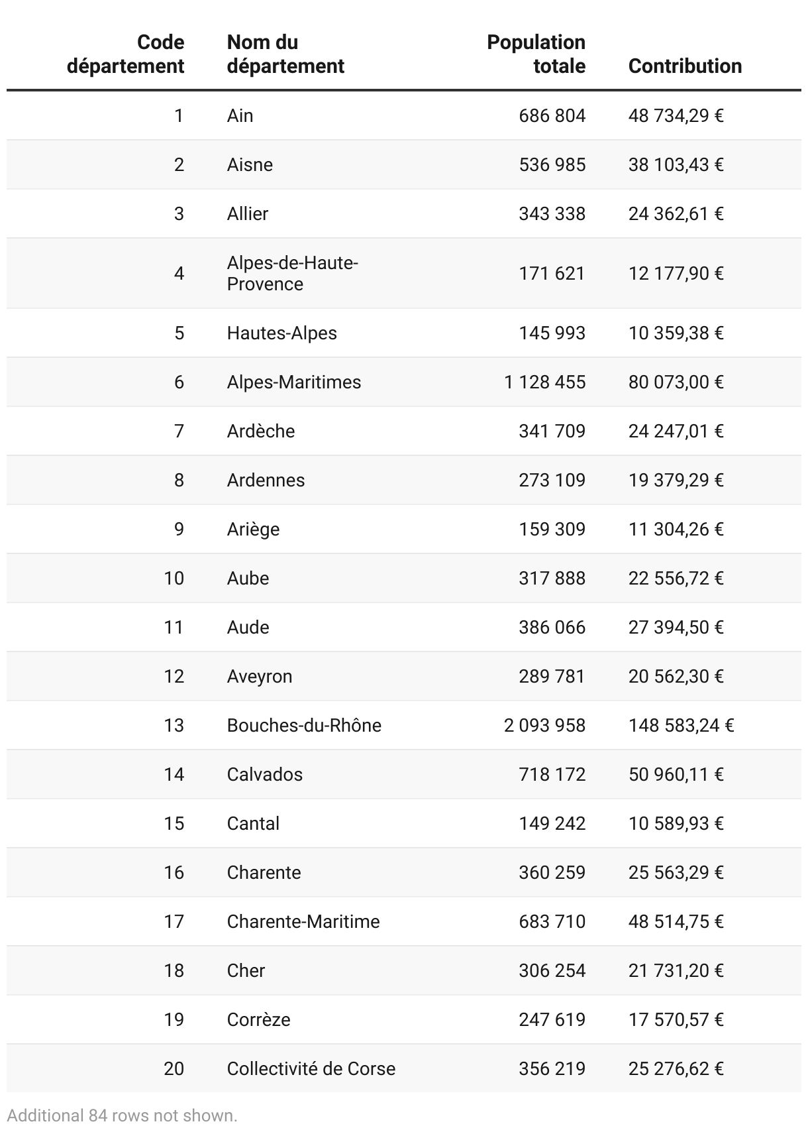The width and height of the screenshot is (808, 1132).
Task: Select the Ain department name cell
Action: pos(240,116)
